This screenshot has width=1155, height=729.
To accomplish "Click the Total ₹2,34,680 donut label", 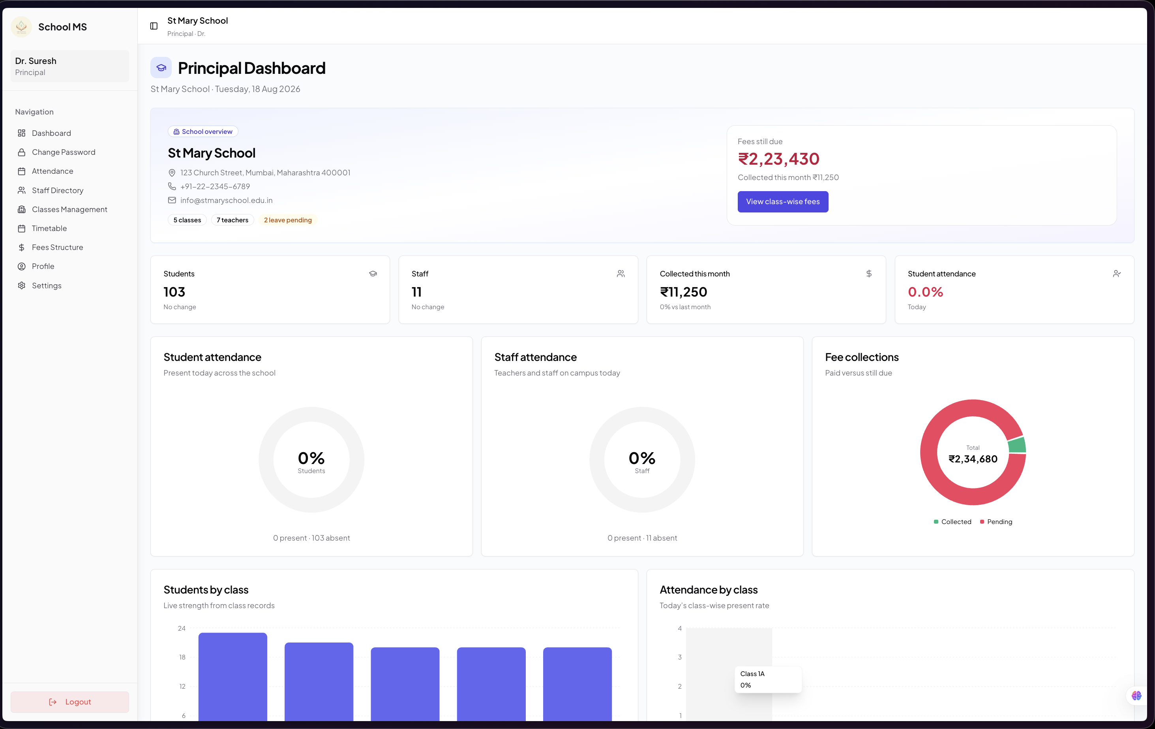I will (x=973, y=455).
